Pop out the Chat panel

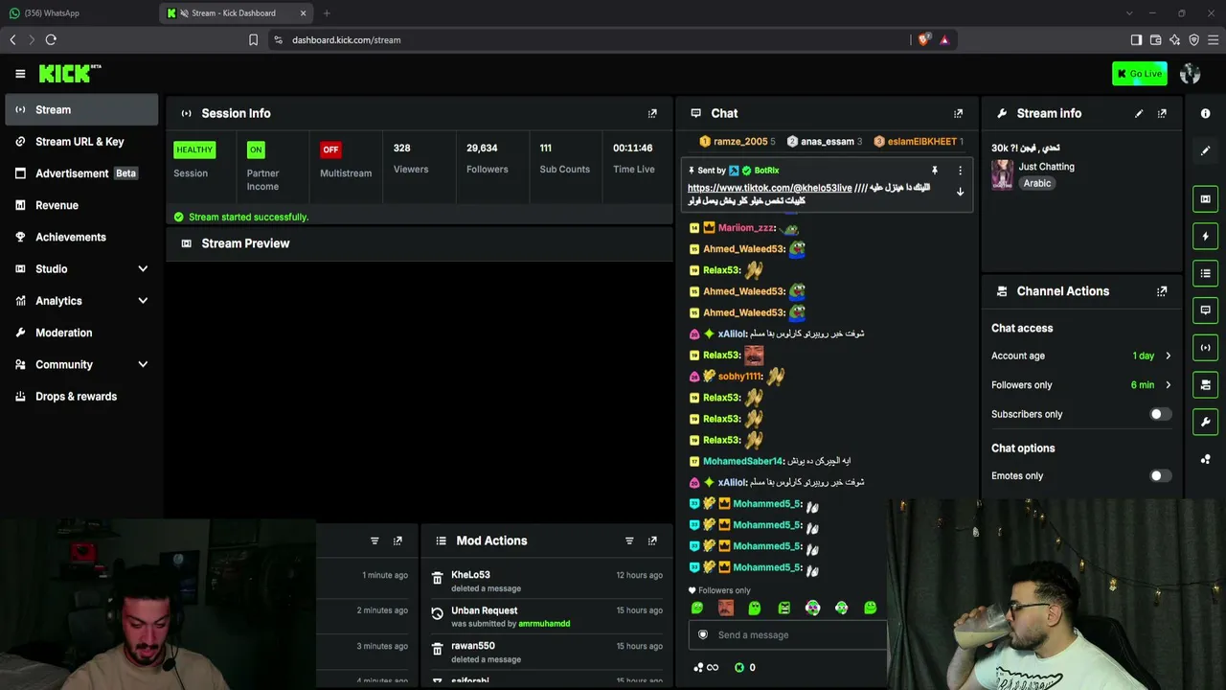point(958,113)
